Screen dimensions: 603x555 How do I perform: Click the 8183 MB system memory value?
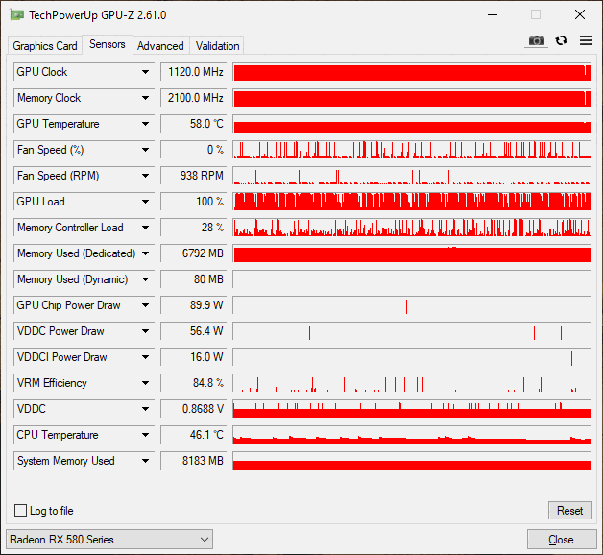[193, 461]
